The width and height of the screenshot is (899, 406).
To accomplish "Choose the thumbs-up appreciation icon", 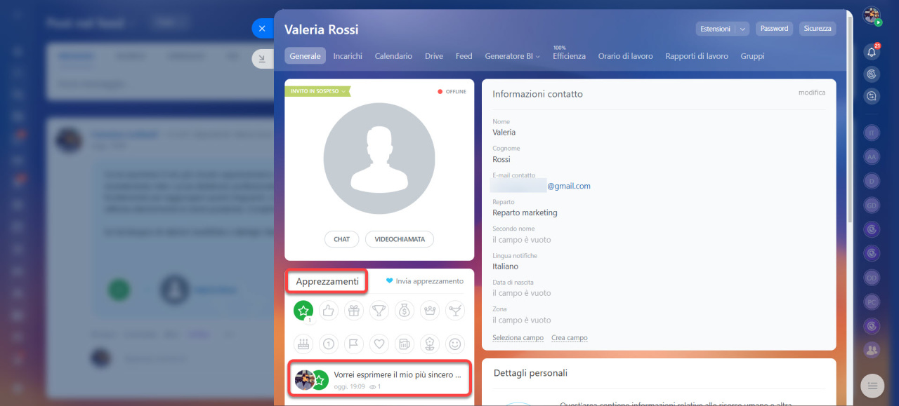I will coord(328,311).
